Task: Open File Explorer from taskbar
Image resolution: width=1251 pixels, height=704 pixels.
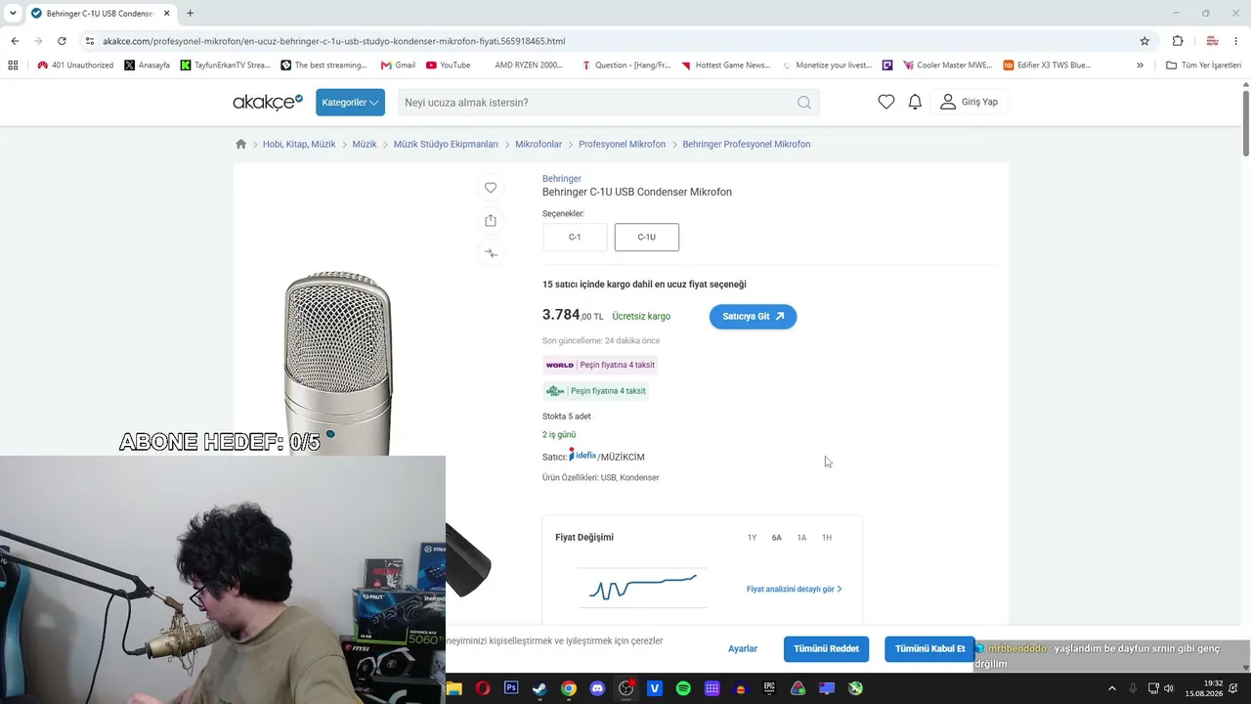Action: coord(454,688)
